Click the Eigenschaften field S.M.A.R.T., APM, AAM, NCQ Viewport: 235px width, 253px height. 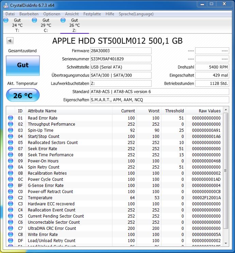pos(160,100)
